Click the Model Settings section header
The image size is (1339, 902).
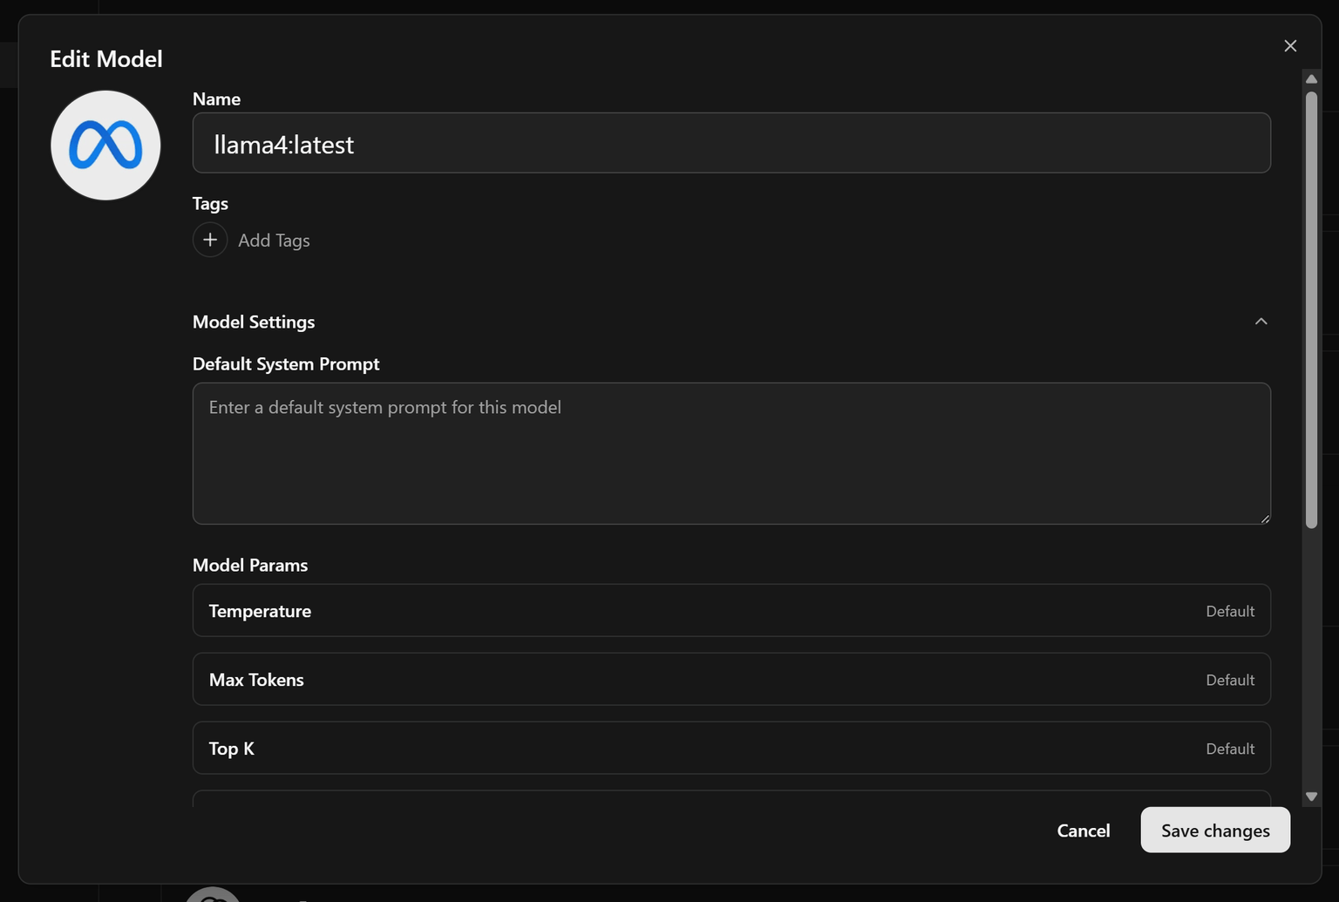(254, 322)
